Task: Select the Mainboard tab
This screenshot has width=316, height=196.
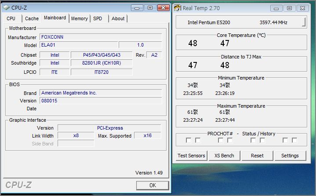Action: 55,18
